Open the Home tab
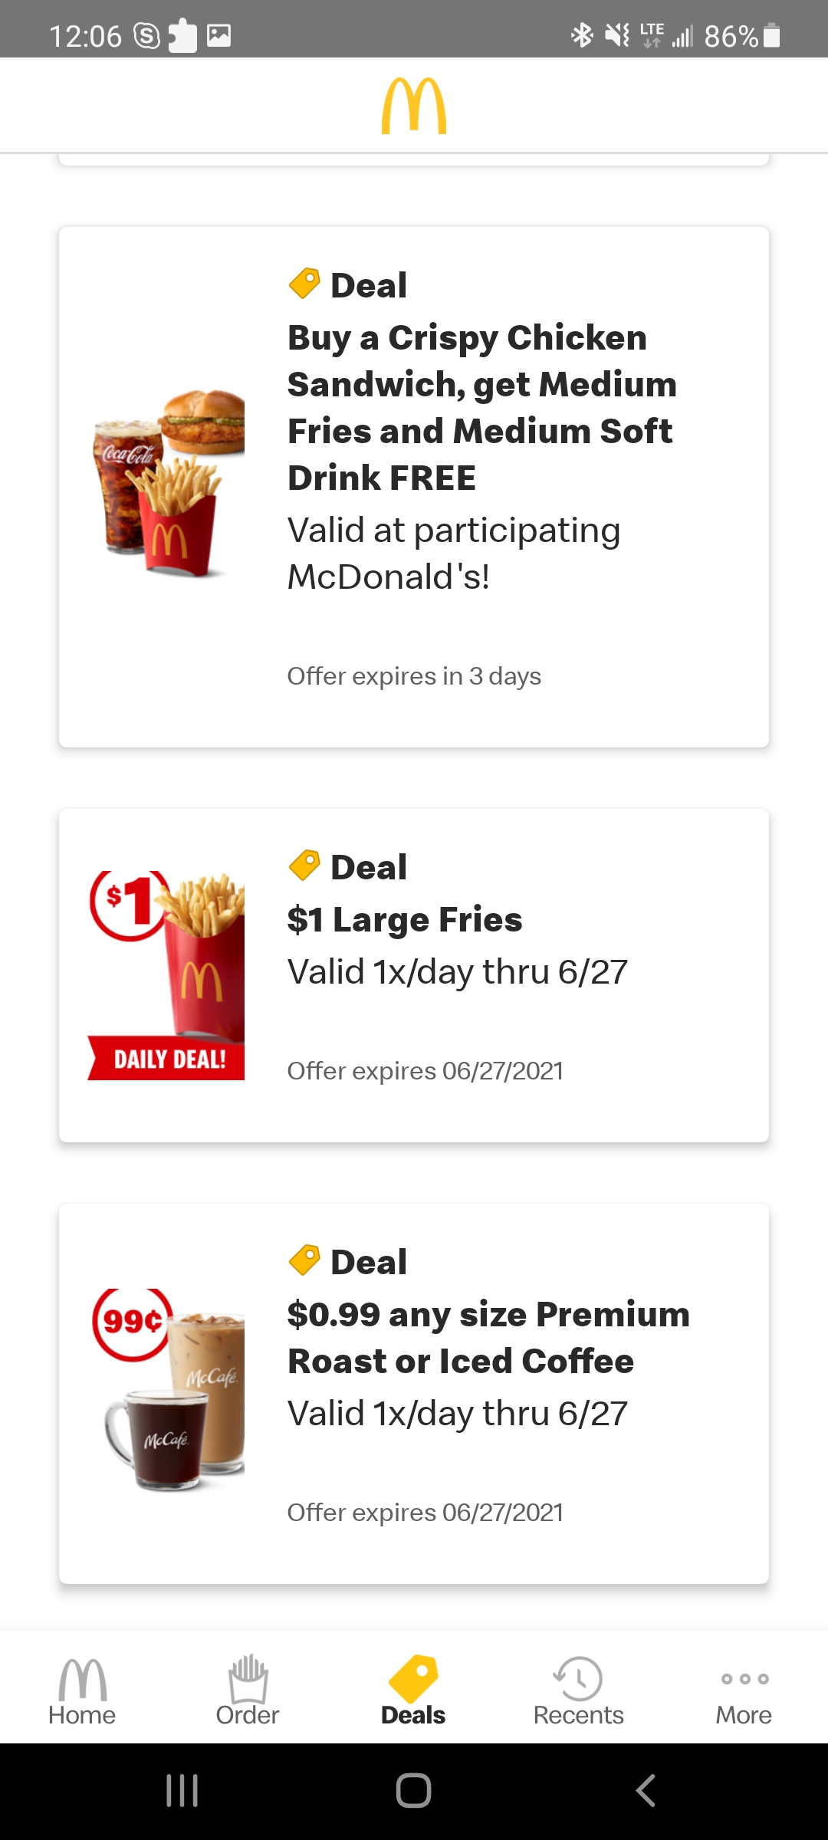 point(82,1691)
